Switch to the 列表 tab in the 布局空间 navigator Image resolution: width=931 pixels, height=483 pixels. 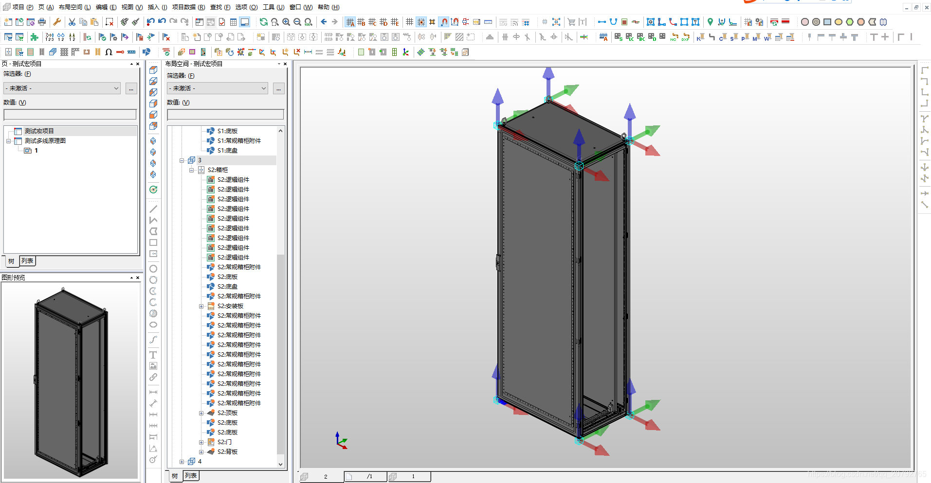tap(191, 476)
